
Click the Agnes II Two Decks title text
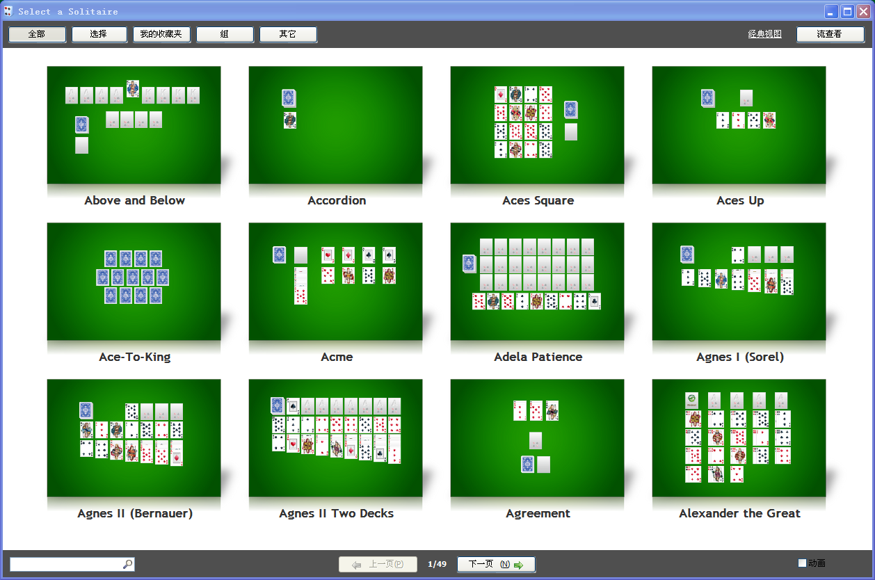(x=336, y=513)
